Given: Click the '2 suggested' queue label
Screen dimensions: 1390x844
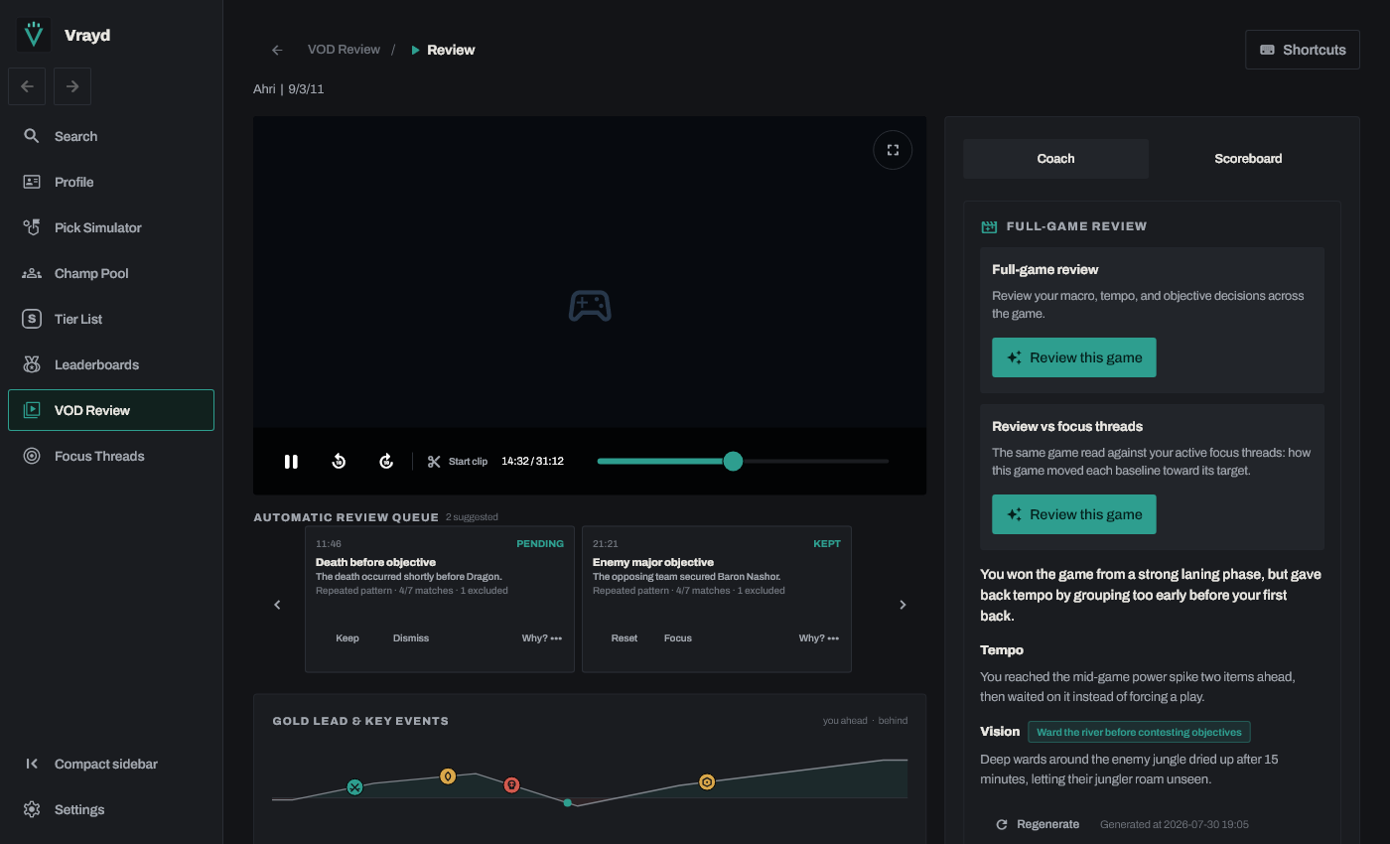Looking at the screenshot, I should click(472, 517).
